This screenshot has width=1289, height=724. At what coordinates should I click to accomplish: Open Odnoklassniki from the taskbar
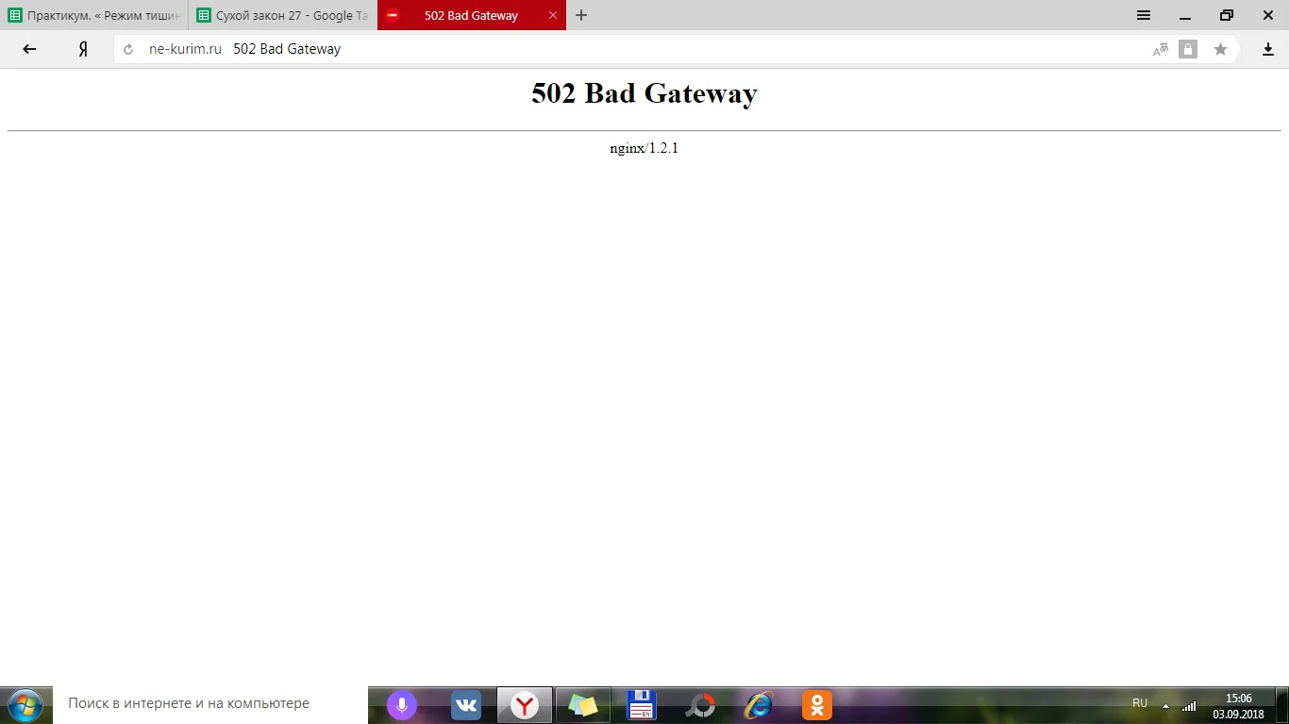click(x=817, y=705)
